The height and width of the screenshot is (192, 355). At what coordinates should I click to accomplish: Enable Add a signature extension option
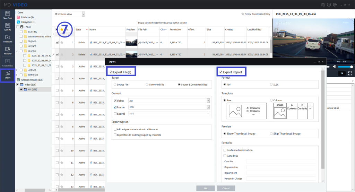115,129
